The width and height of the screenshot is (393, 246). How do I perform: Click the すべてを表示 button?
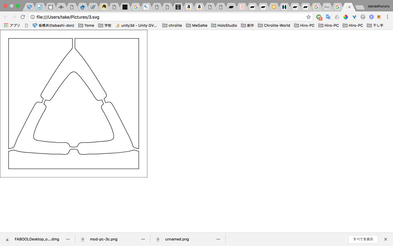point(363,239)
